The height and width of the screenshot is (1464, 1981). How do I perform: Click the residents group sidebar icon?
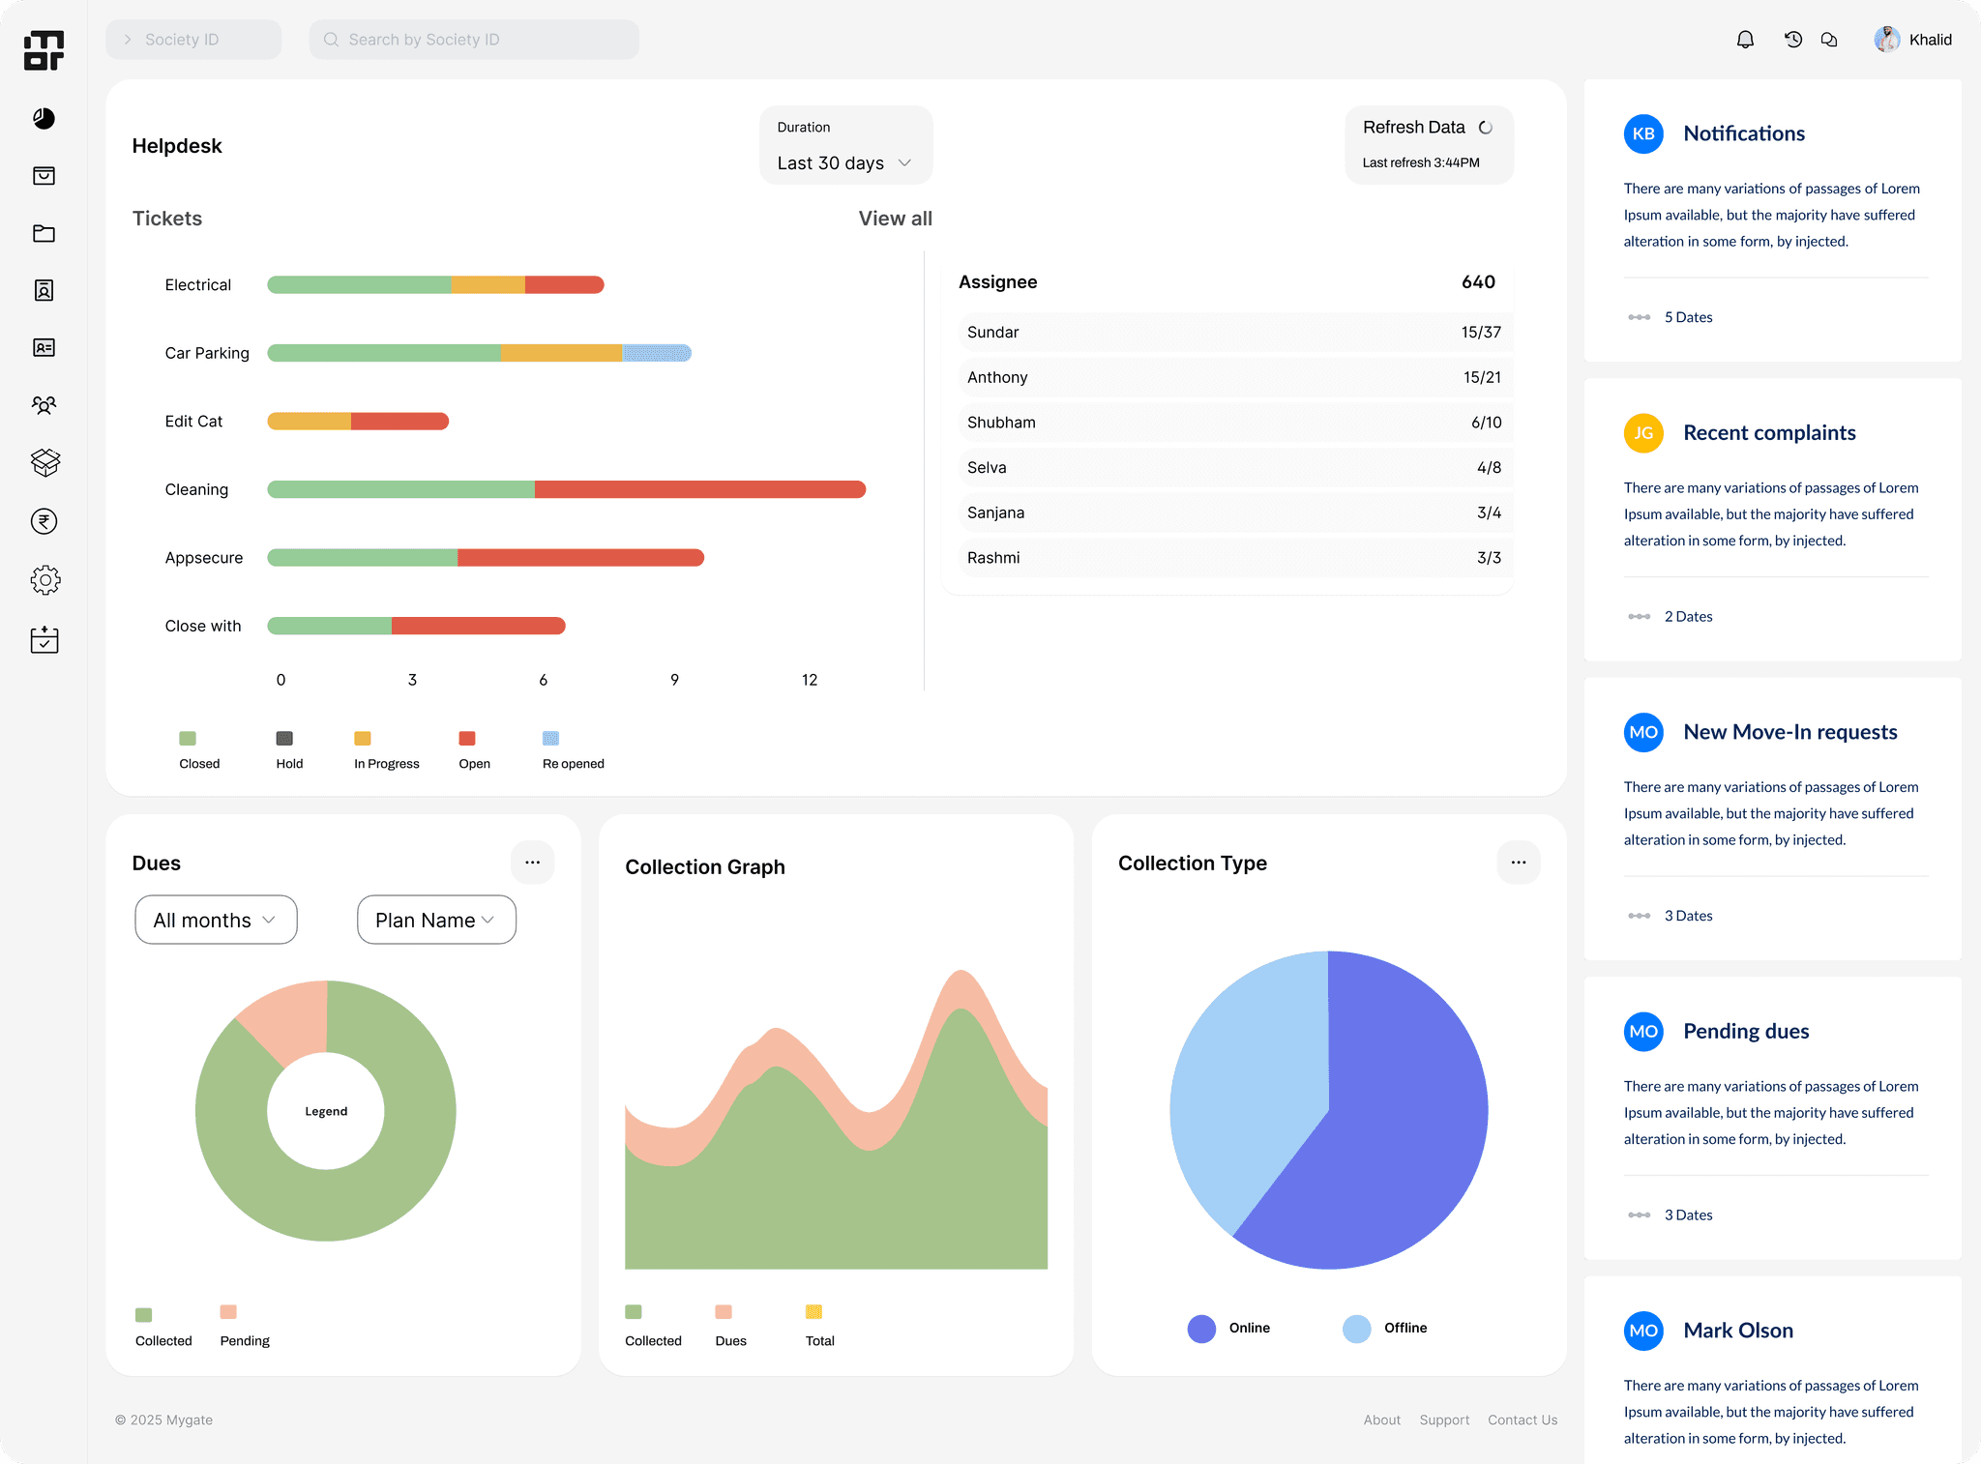(x=44, y=405)
